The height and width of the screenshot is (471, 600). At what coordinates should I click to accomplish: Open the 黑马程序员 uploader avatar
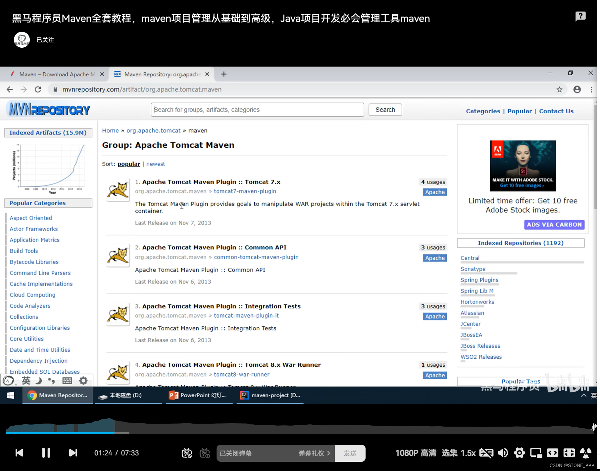22,40
